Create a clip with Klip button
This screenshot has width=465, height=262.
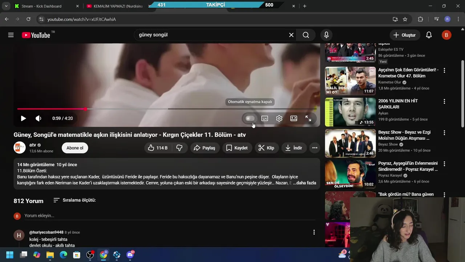coord(267,148)
